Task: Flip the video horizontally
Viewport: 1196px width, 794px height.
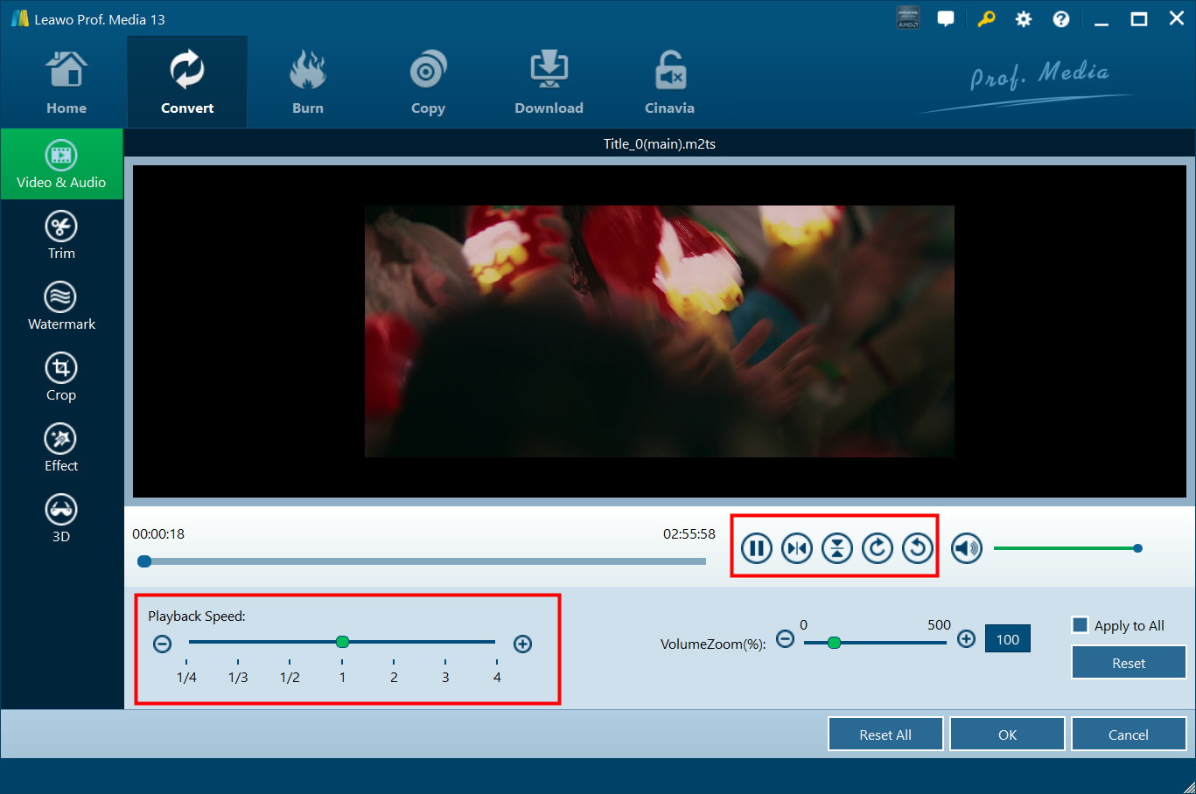Action: [797, 548]
